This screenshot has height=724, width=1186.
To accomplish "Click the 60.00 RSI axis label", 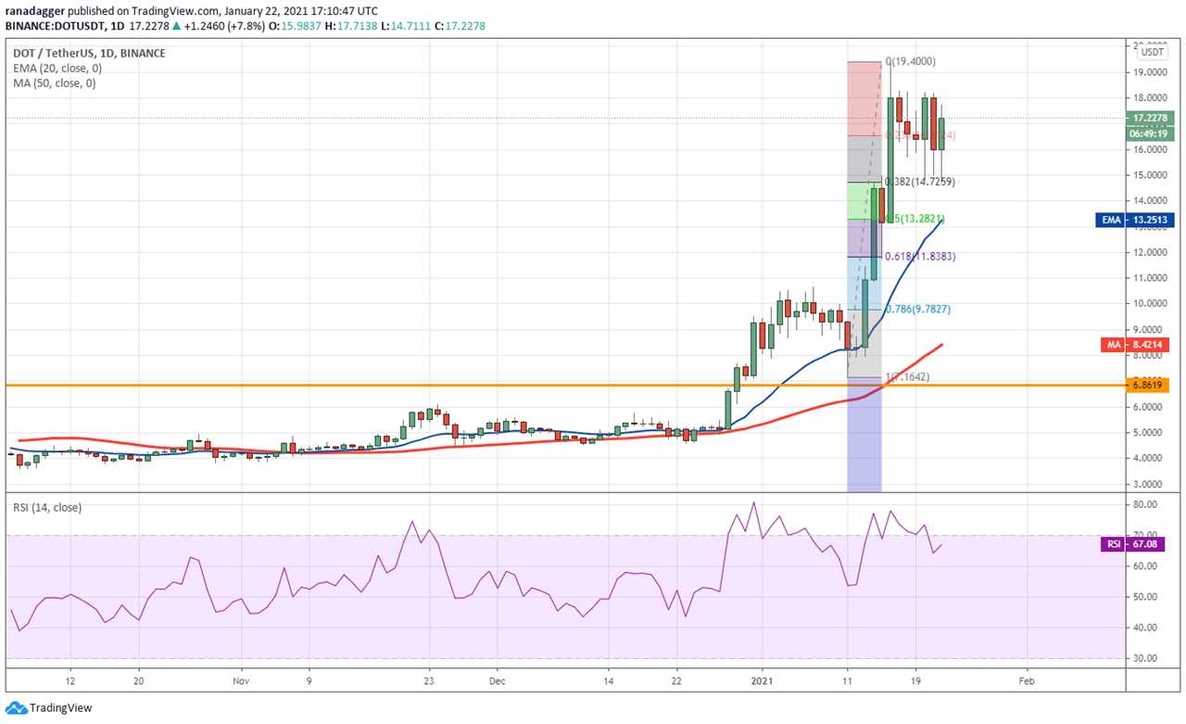I will (1145, 566).
